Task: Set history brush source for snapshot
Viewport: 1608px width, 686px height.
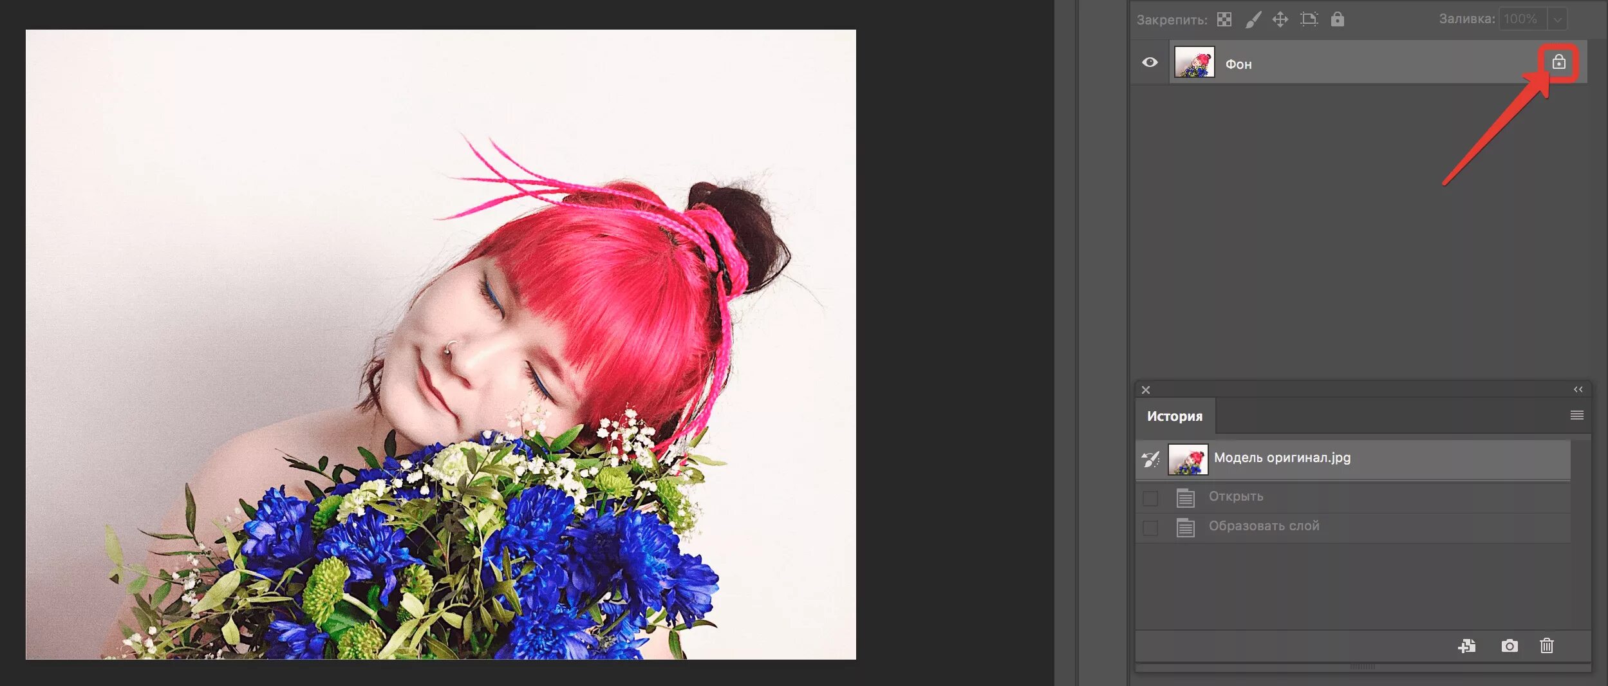Action: (x=1150, y=459)
